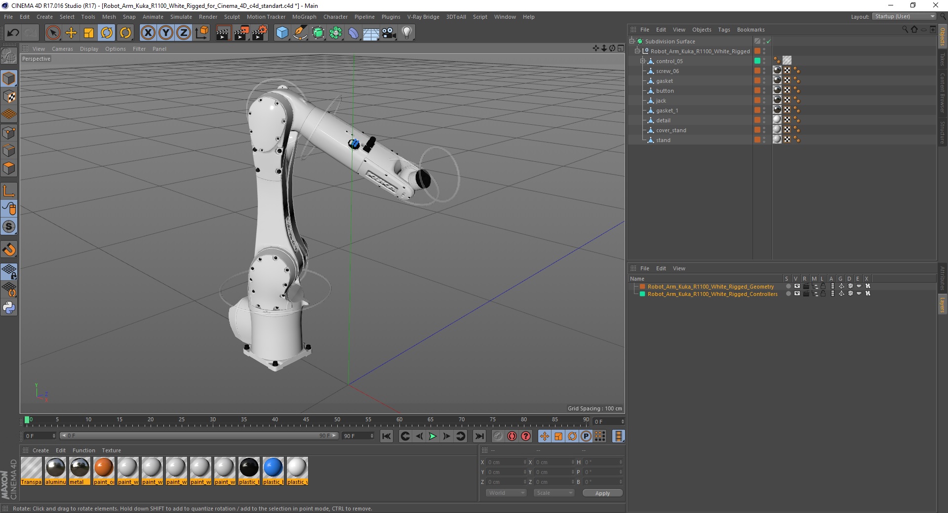The image size is (948, 513).
Task: Open Object Manager Tags menu
Action: click(x=724, y=30)
